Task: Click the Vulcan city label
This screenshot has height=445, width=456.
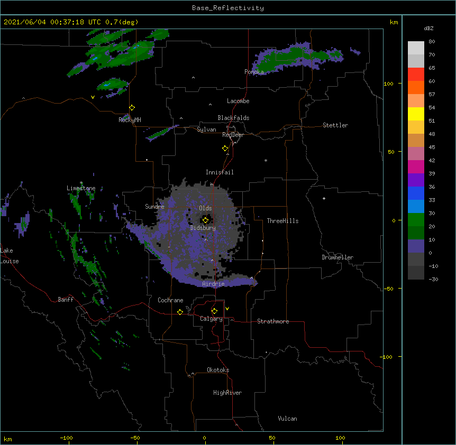Action: [x=287, y=419]
